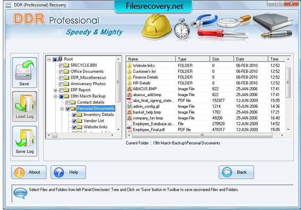This screenshot has width=301, height=210.
Task: Click the HR Details folder icon
Action: (129, 83)
